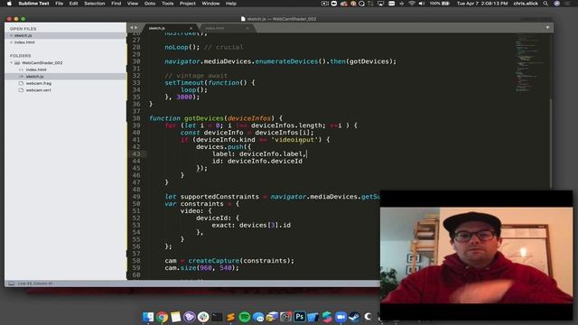Click the word gotDevices on line 38
The width and height of the screenshot is (578, 325).
[x=204, y=118]
